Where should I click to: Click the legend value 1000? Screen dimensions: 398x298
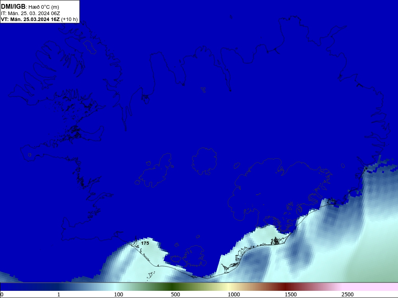234,294
